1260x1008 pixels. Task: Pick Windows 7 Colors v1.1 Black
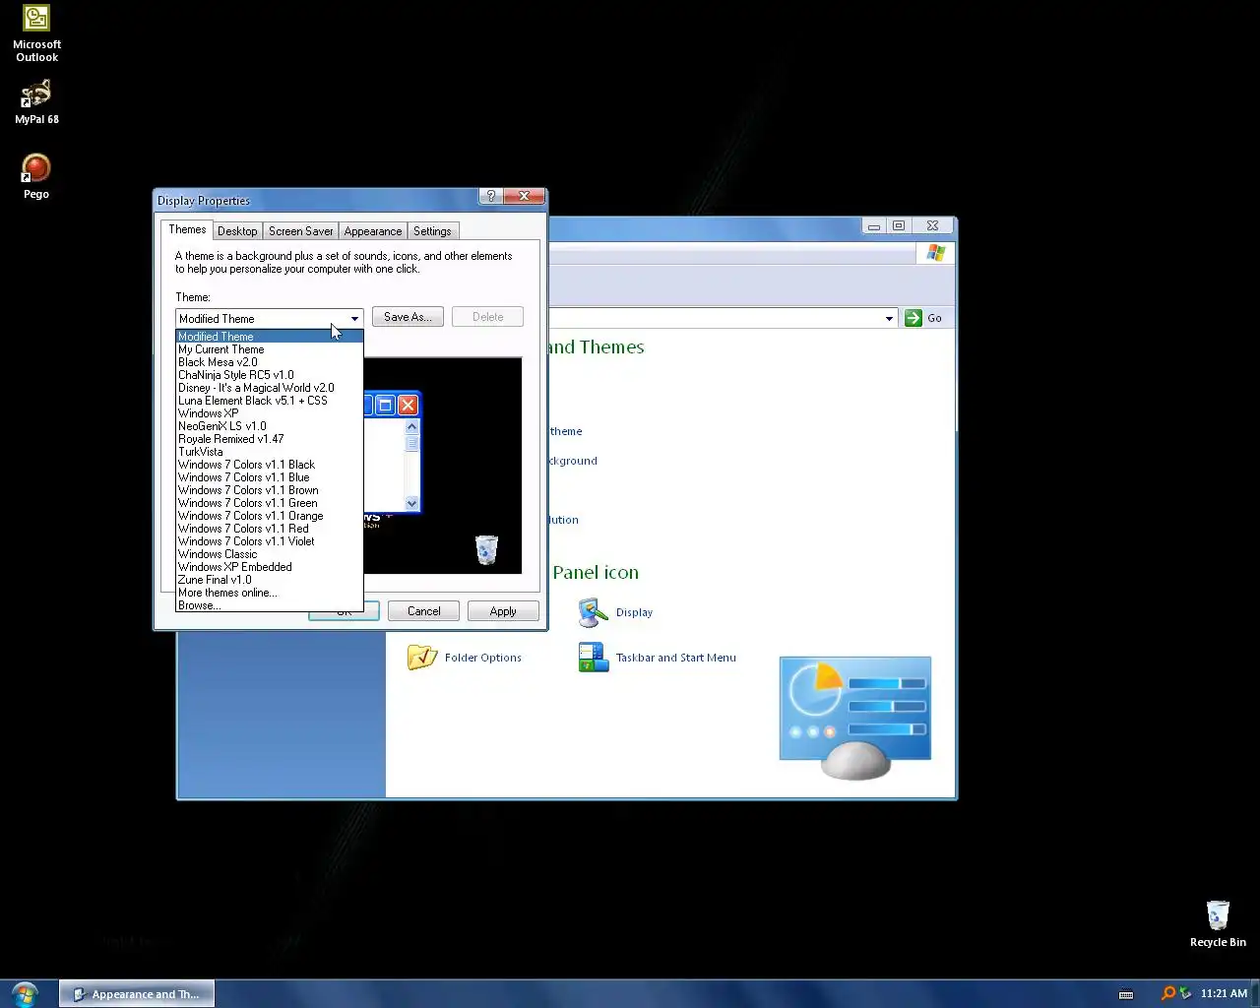(x=270, y=465)
